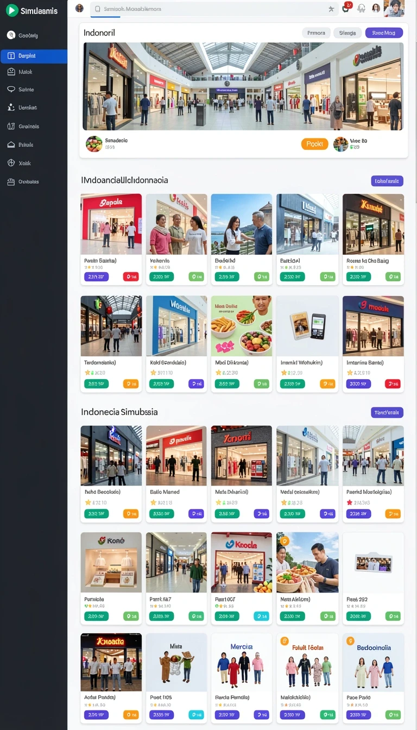This screenshot has width=417, height=730.
Task: Click the orange Pookt button
Action: [314, 144]
